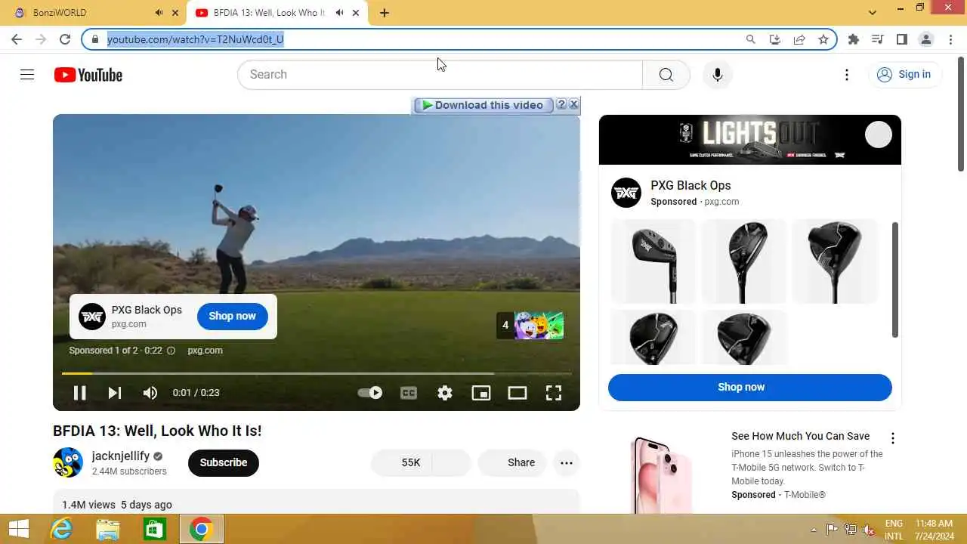Screen dimensions: 967x544
Task: Open Windows Start menu
Action: pyautogui.click(x=19, y=529)
